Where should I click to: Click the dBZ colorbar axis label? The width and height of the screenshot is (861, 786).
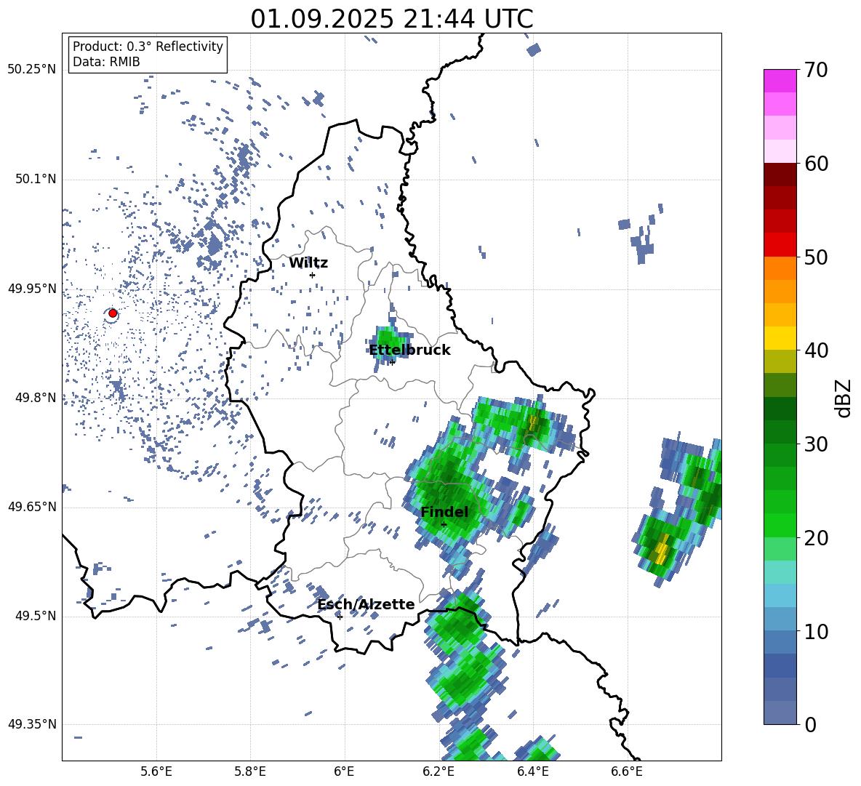pos(844,398)
